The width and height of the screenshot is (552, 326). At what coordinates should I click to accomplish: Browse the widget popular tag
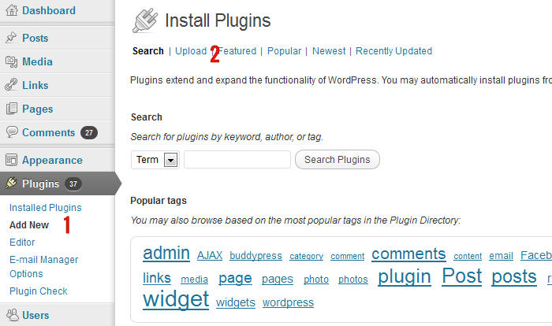(x=176, y=300)
